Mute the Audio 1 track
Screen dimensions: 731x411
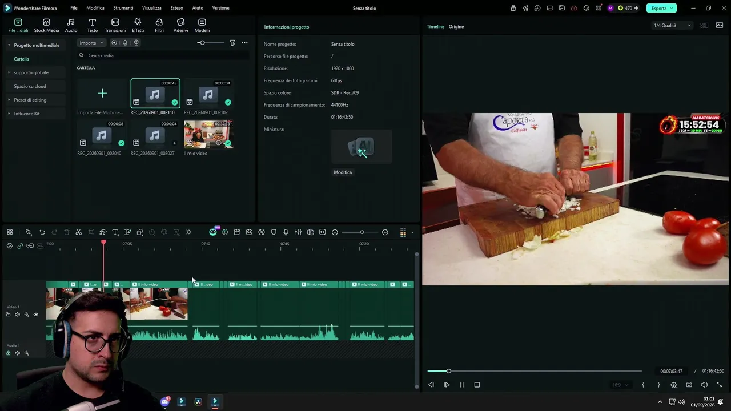coord(17,353)
